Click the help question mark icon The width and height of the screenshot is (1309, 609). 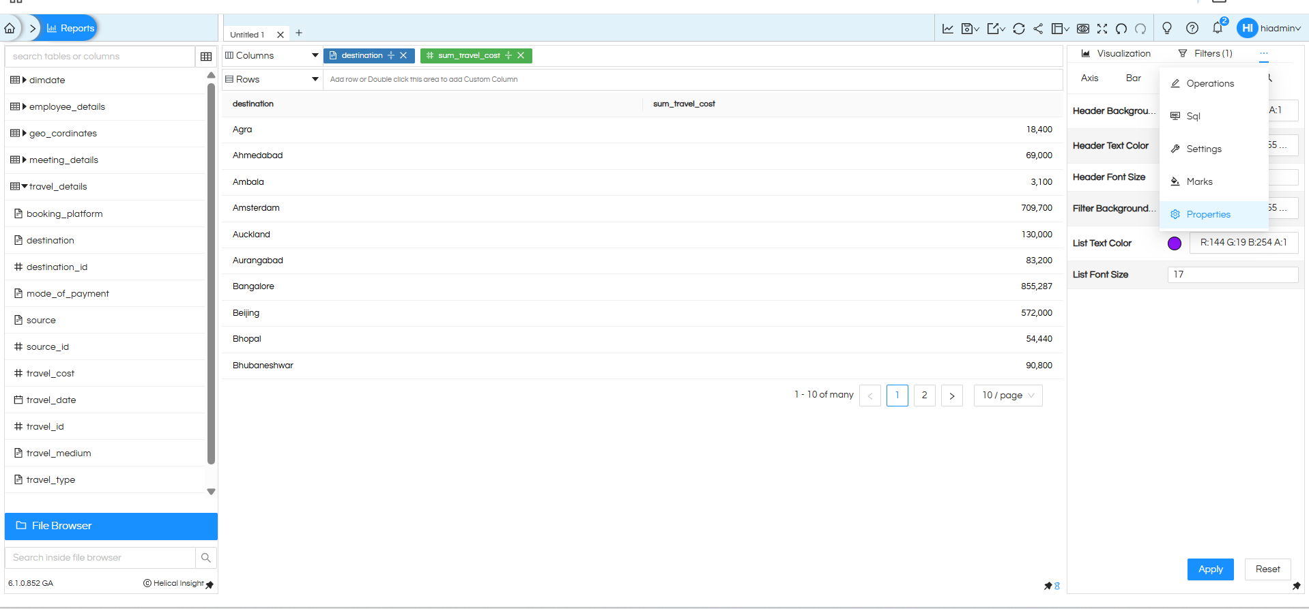pyautogui.click(x=1192, y=28)
